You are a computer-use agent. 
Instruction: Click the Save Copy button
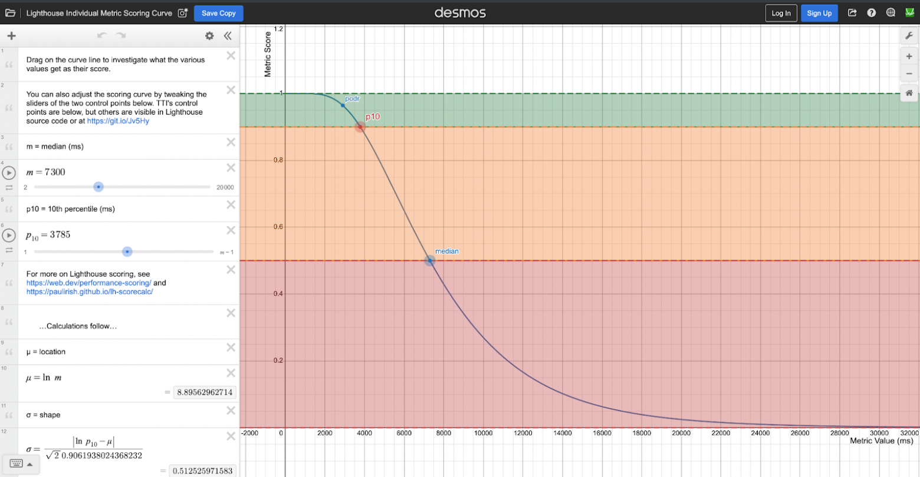[218, 13]
